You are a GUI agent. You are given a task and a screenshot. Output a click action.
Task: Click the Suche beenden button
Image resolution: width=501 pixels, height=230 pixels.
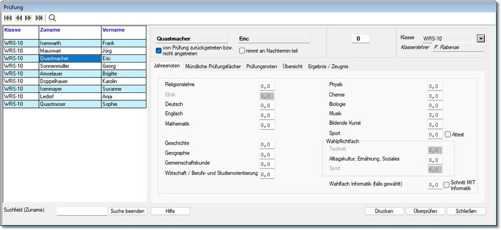[127, 211]
